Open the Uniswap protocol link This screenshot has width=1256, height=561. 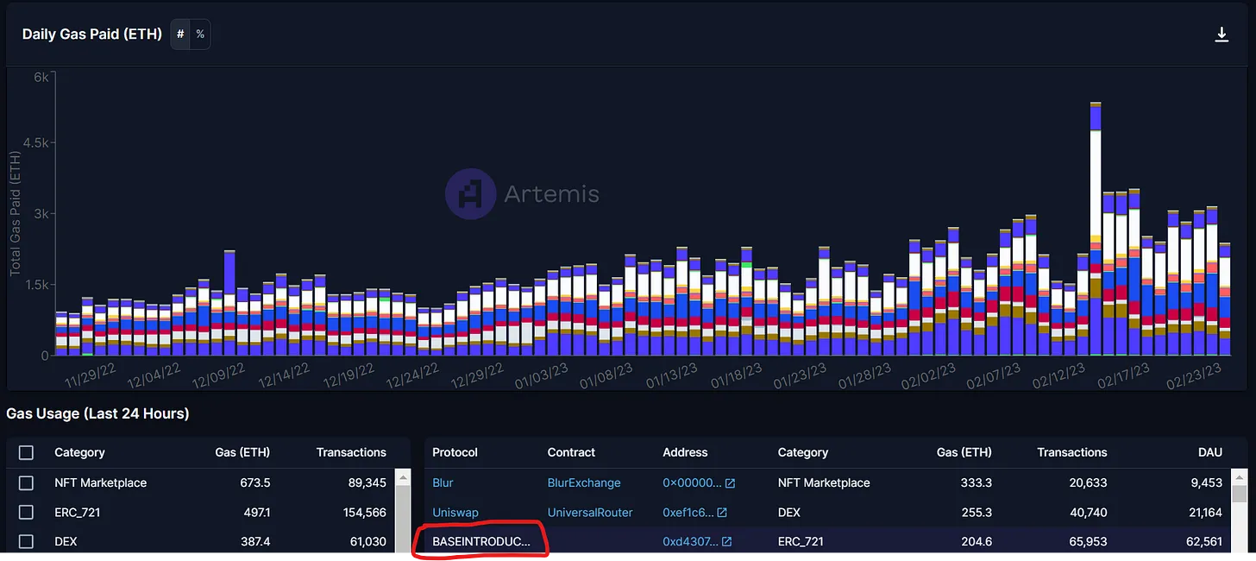coord(455,513)
